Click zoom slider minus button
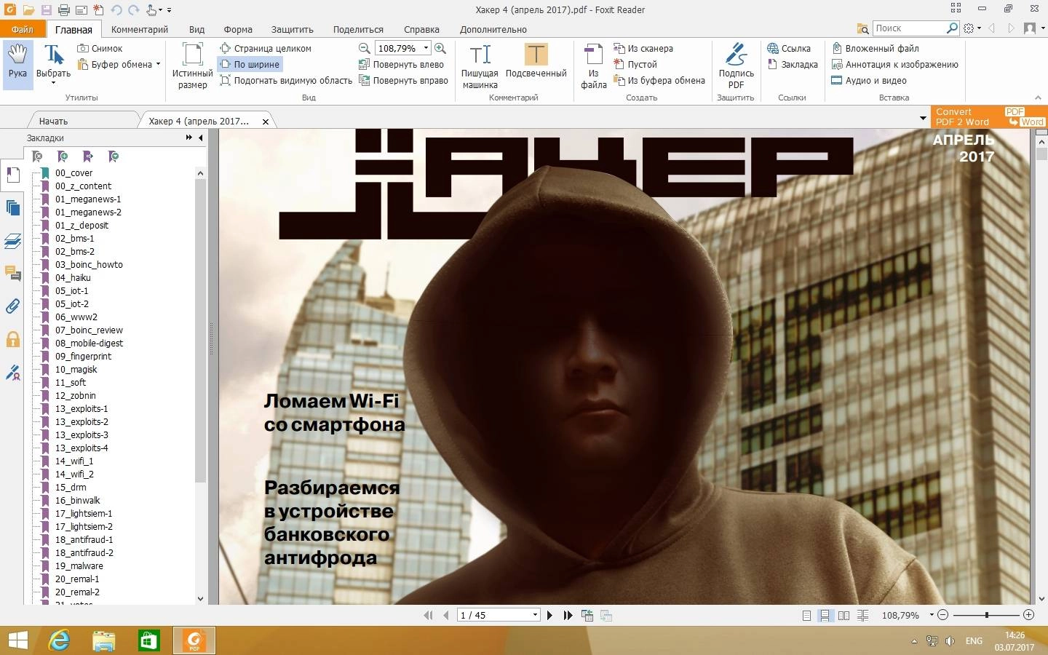The image size is (1048, 655). (942, 615)
